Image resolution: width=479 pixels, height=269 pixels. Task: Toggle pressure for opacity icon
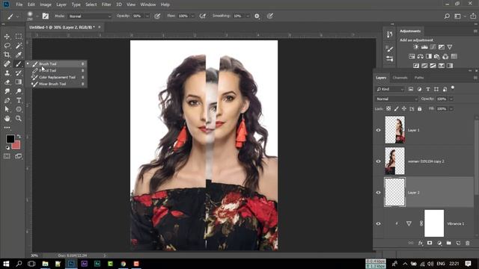(157, 16)
